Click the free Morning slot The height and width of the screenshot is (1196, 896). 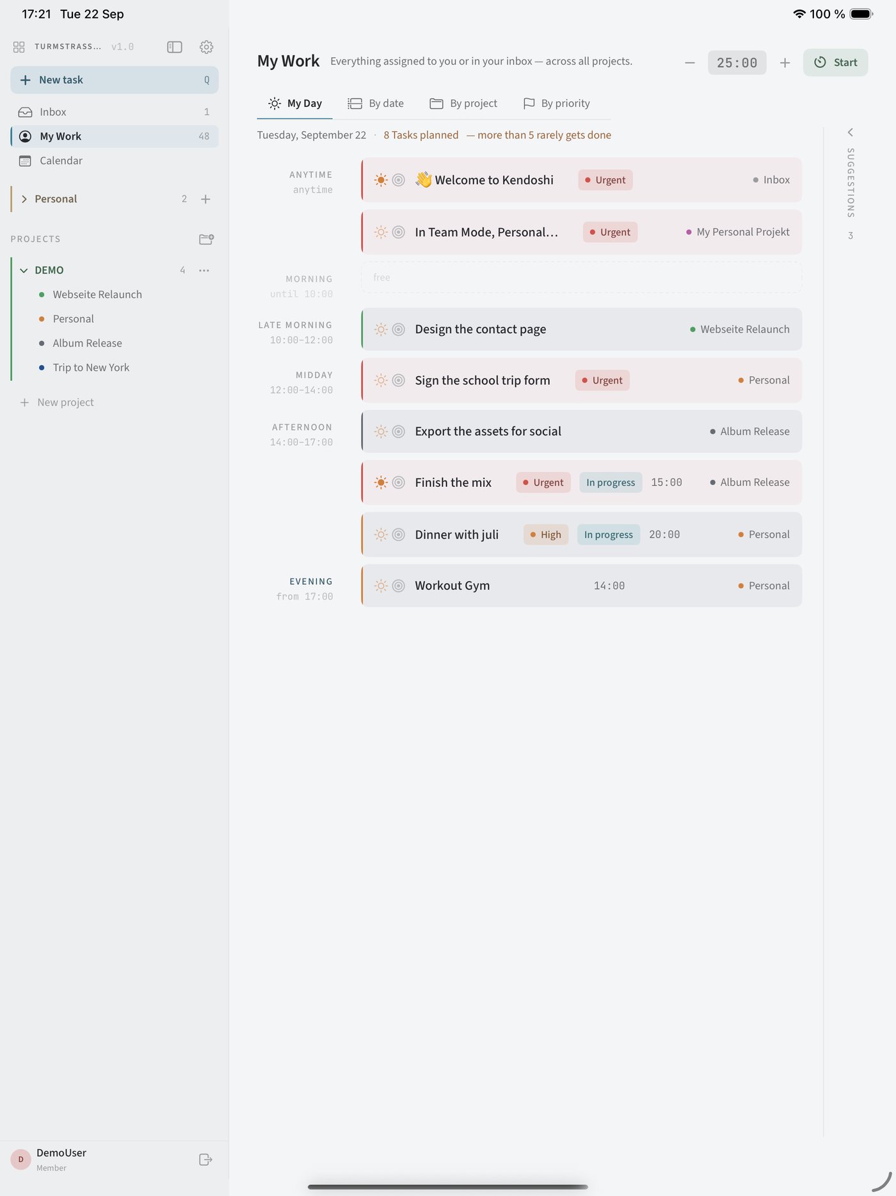click(581, 277)
